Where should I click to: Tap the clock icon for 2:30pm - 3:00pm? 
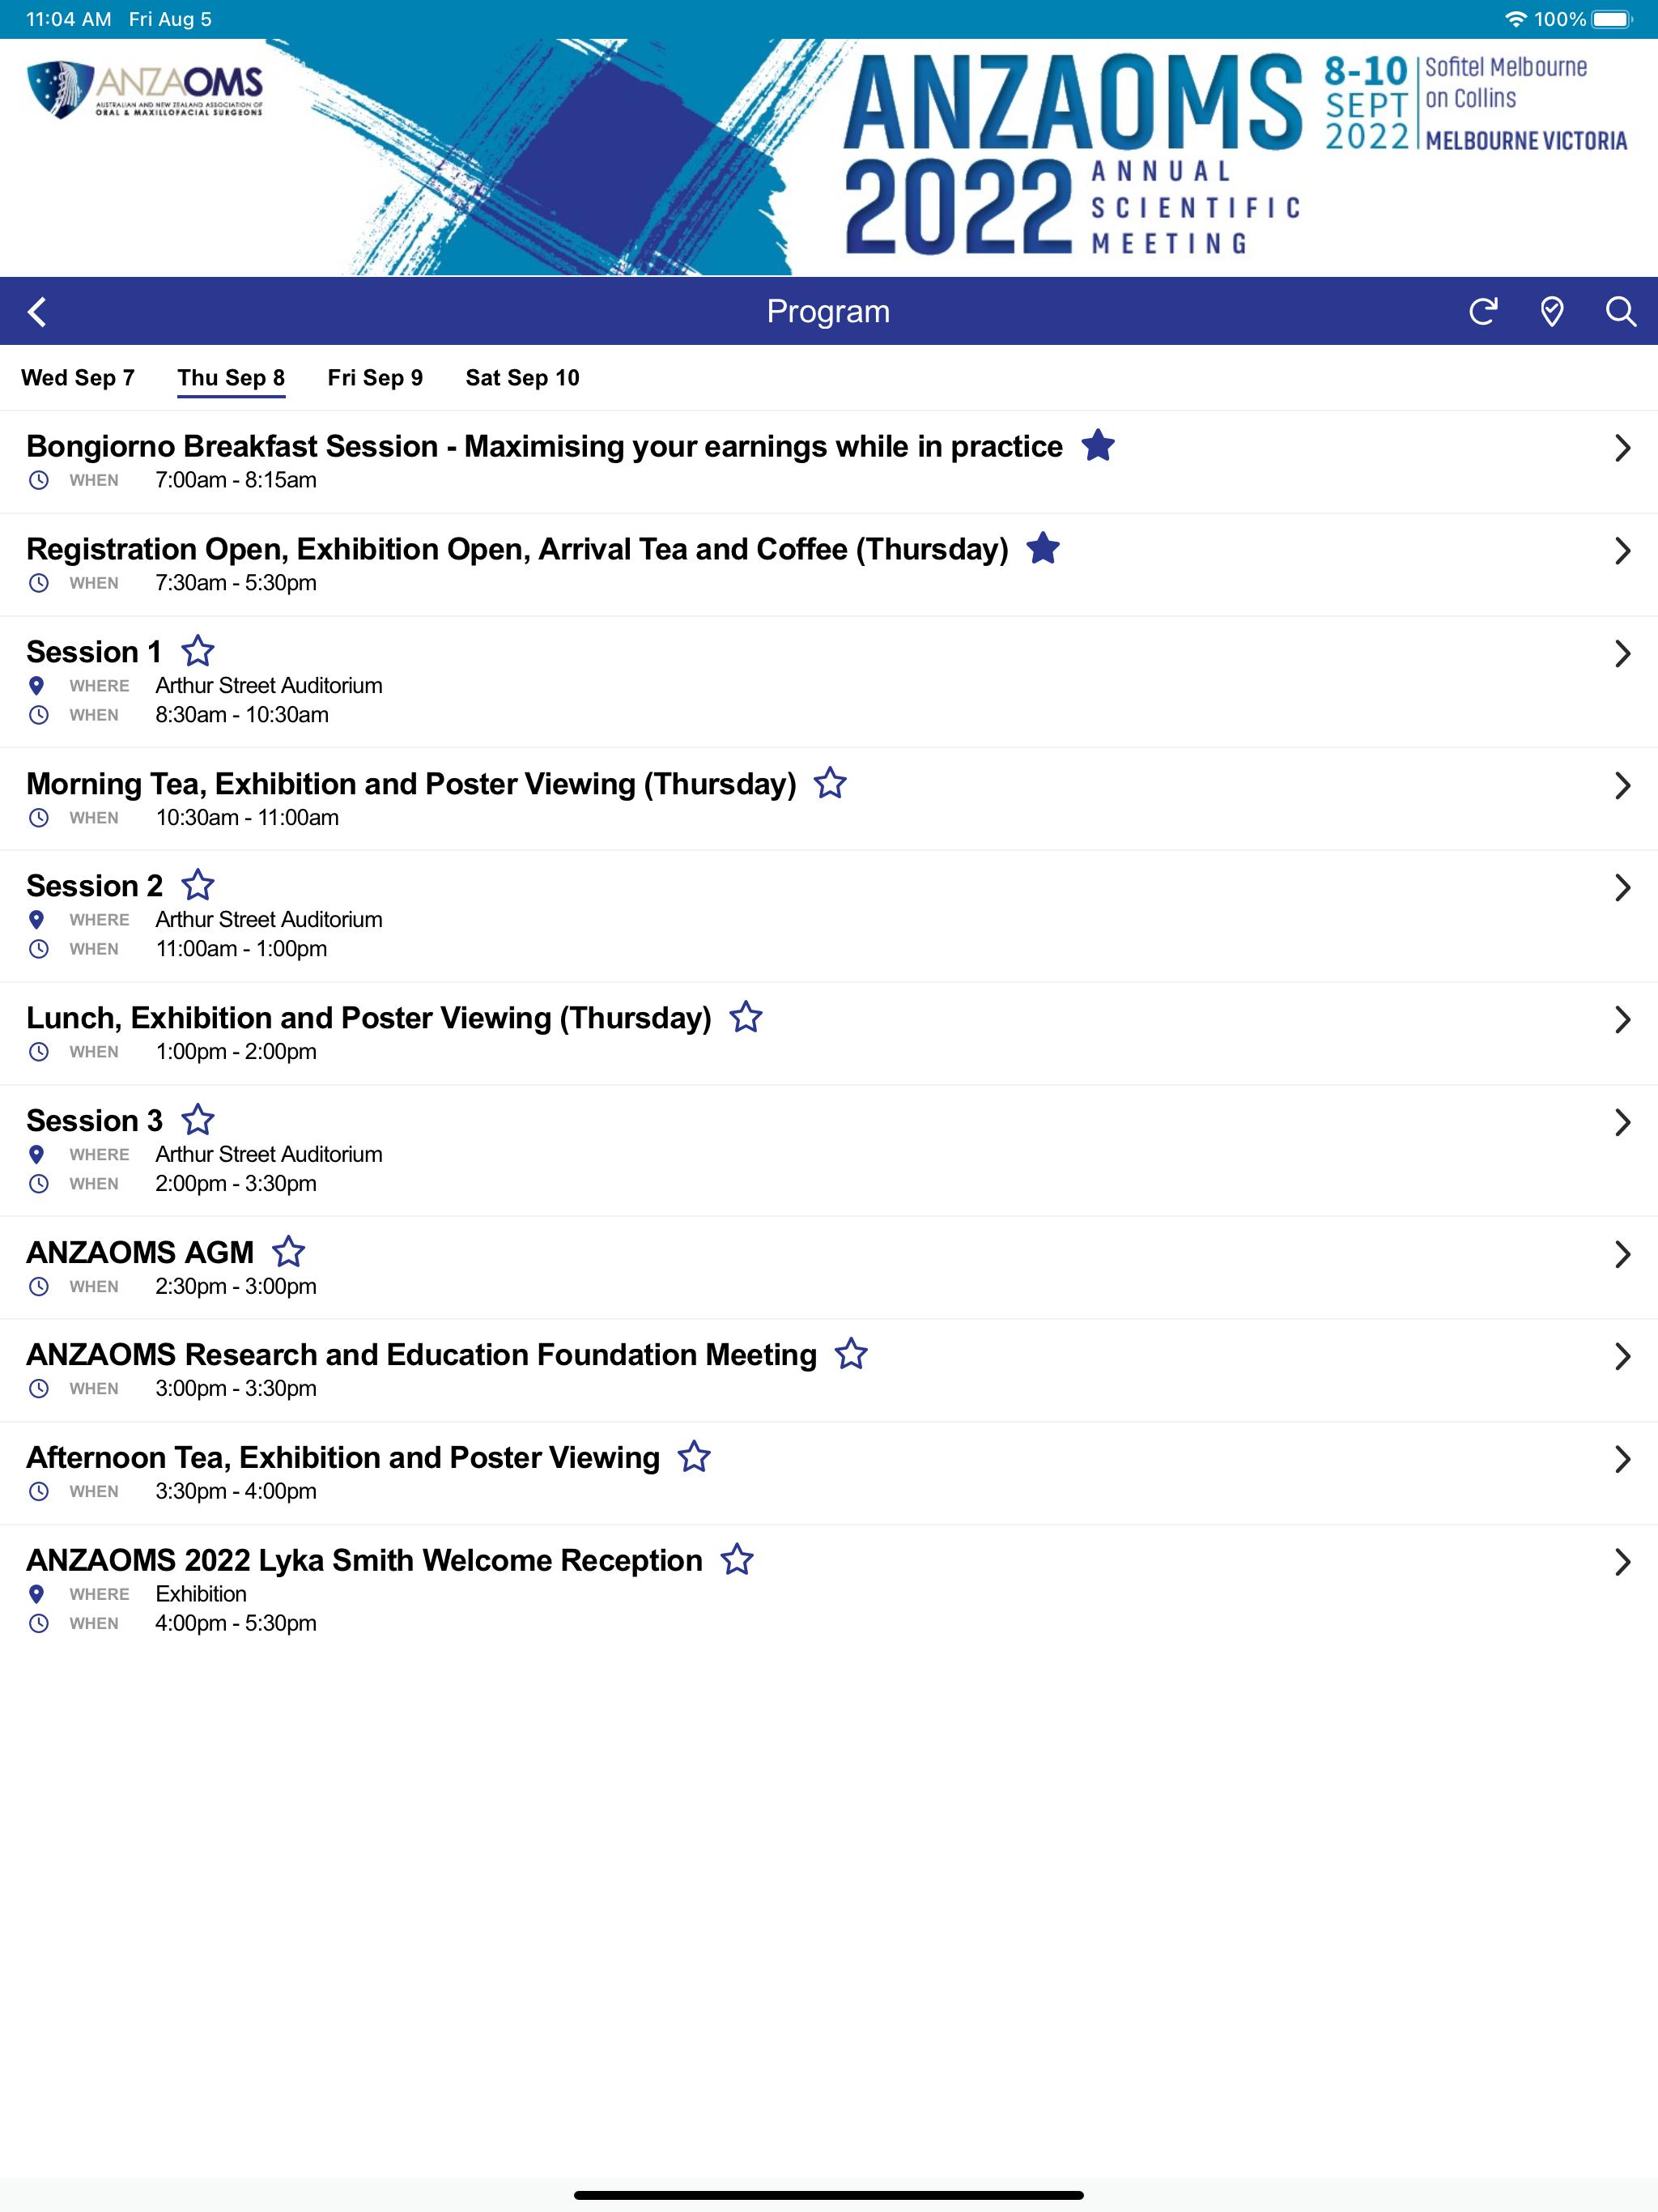[x=38, y=1287]
